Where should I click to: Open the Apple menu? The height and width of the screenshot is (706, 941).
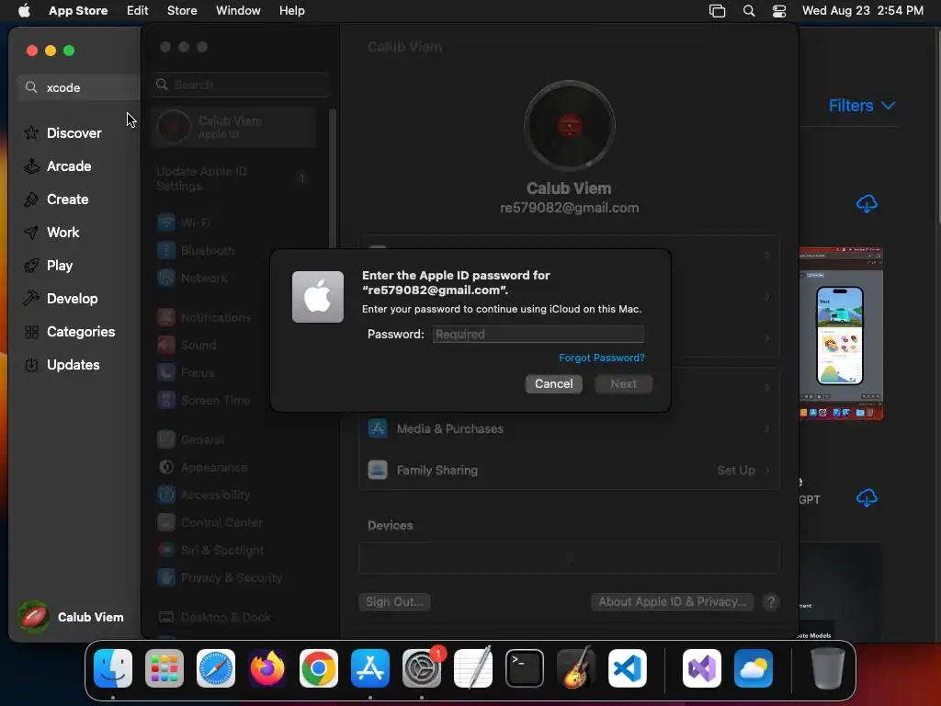[x=24, y=11]
